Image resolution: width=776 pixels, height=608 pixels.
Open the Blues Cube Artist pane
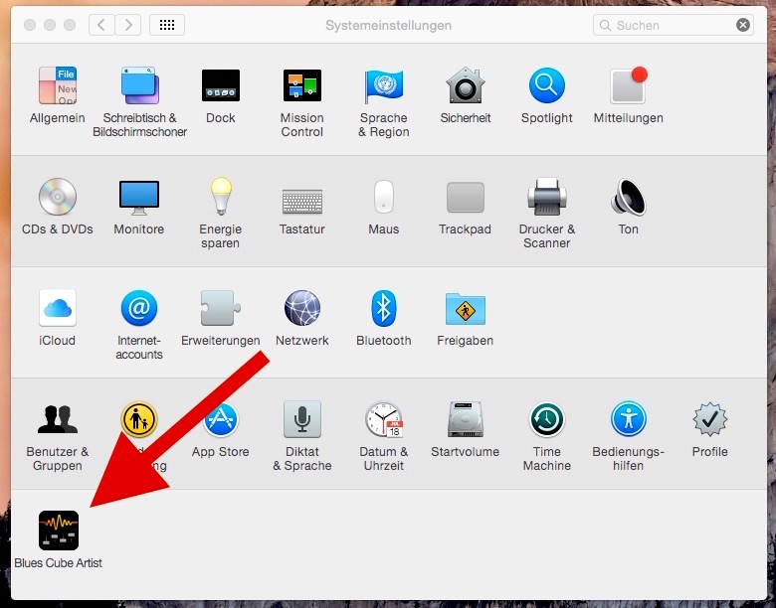59,531
